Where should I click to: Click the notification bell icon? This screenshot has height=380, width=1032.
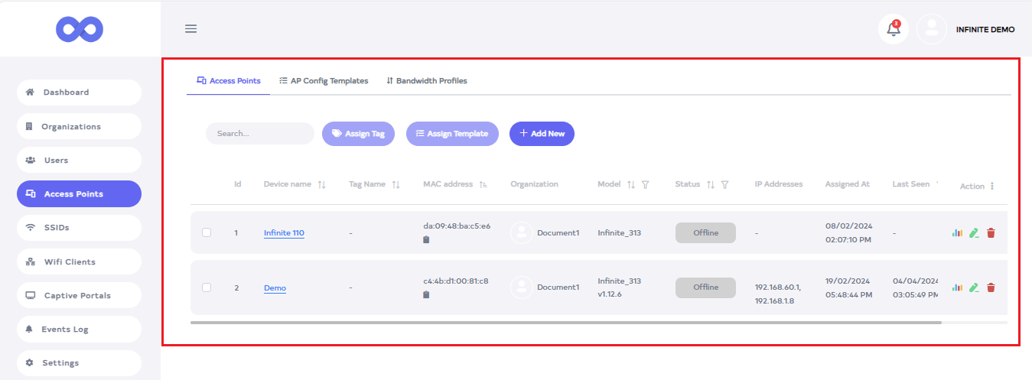pyautogui.click(x=893, y=30)
